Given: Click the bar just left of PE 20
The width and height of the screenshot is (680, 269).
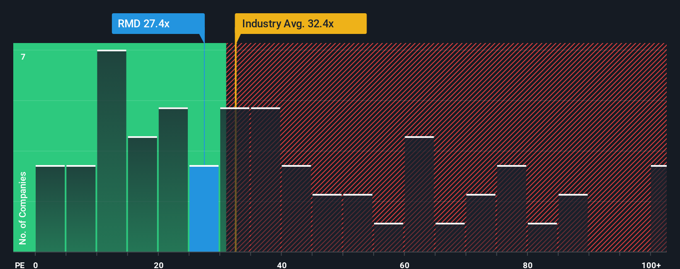Looking at the screenshot, I should 143,194.
